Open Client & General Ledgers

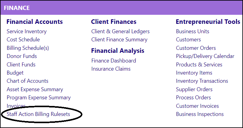tap(120, 31)
